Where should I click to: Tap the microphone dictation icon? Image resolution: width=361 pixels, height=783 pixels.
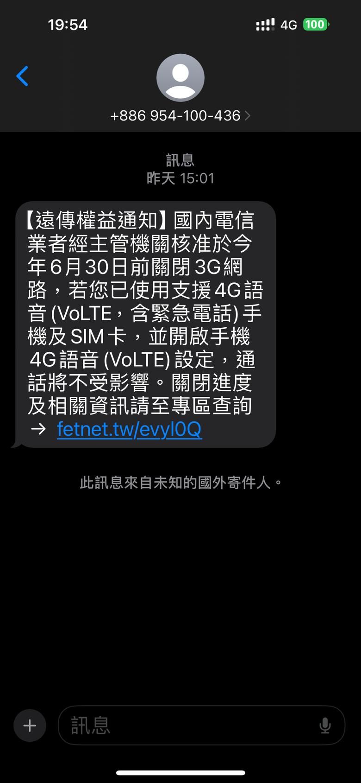coord(325,726)
